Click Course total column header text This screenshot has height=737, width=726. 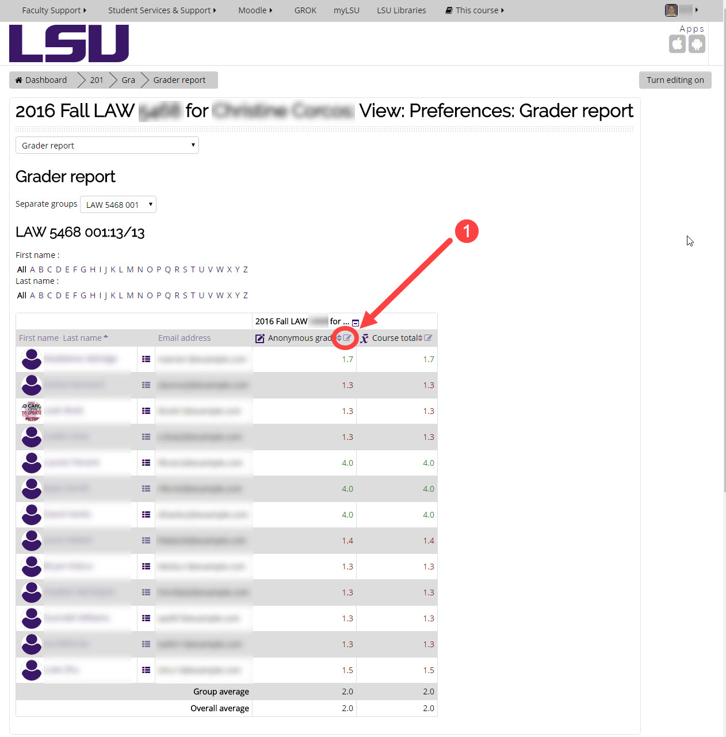395,338
